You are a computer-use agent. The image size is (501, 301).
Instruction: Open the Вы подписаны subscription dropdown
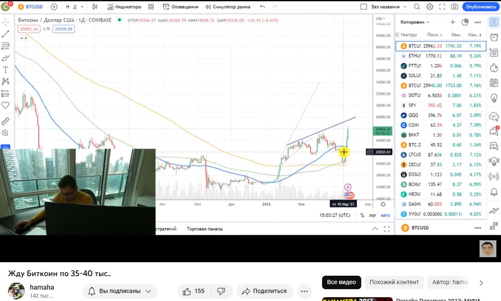click(x=120, y=291)
